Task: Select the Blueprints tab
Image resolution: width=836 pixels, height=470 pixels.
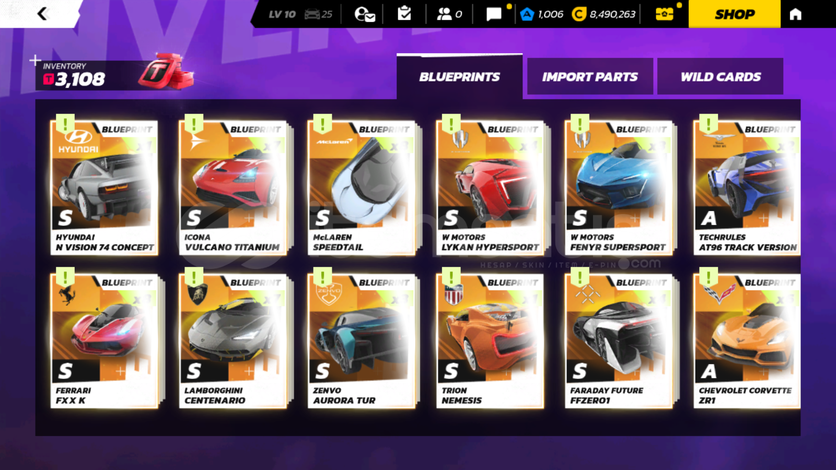Action: [x=459, y=77]
